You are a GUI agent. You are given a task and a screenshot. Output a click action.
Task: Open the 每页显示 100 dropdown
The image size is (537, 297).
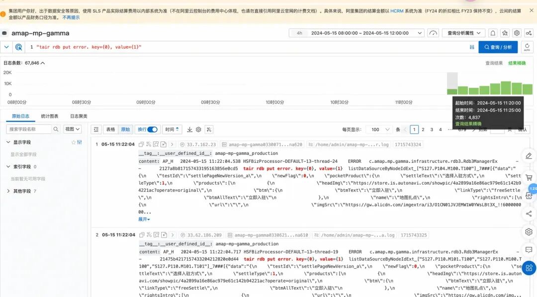click(x=379, y=130)
